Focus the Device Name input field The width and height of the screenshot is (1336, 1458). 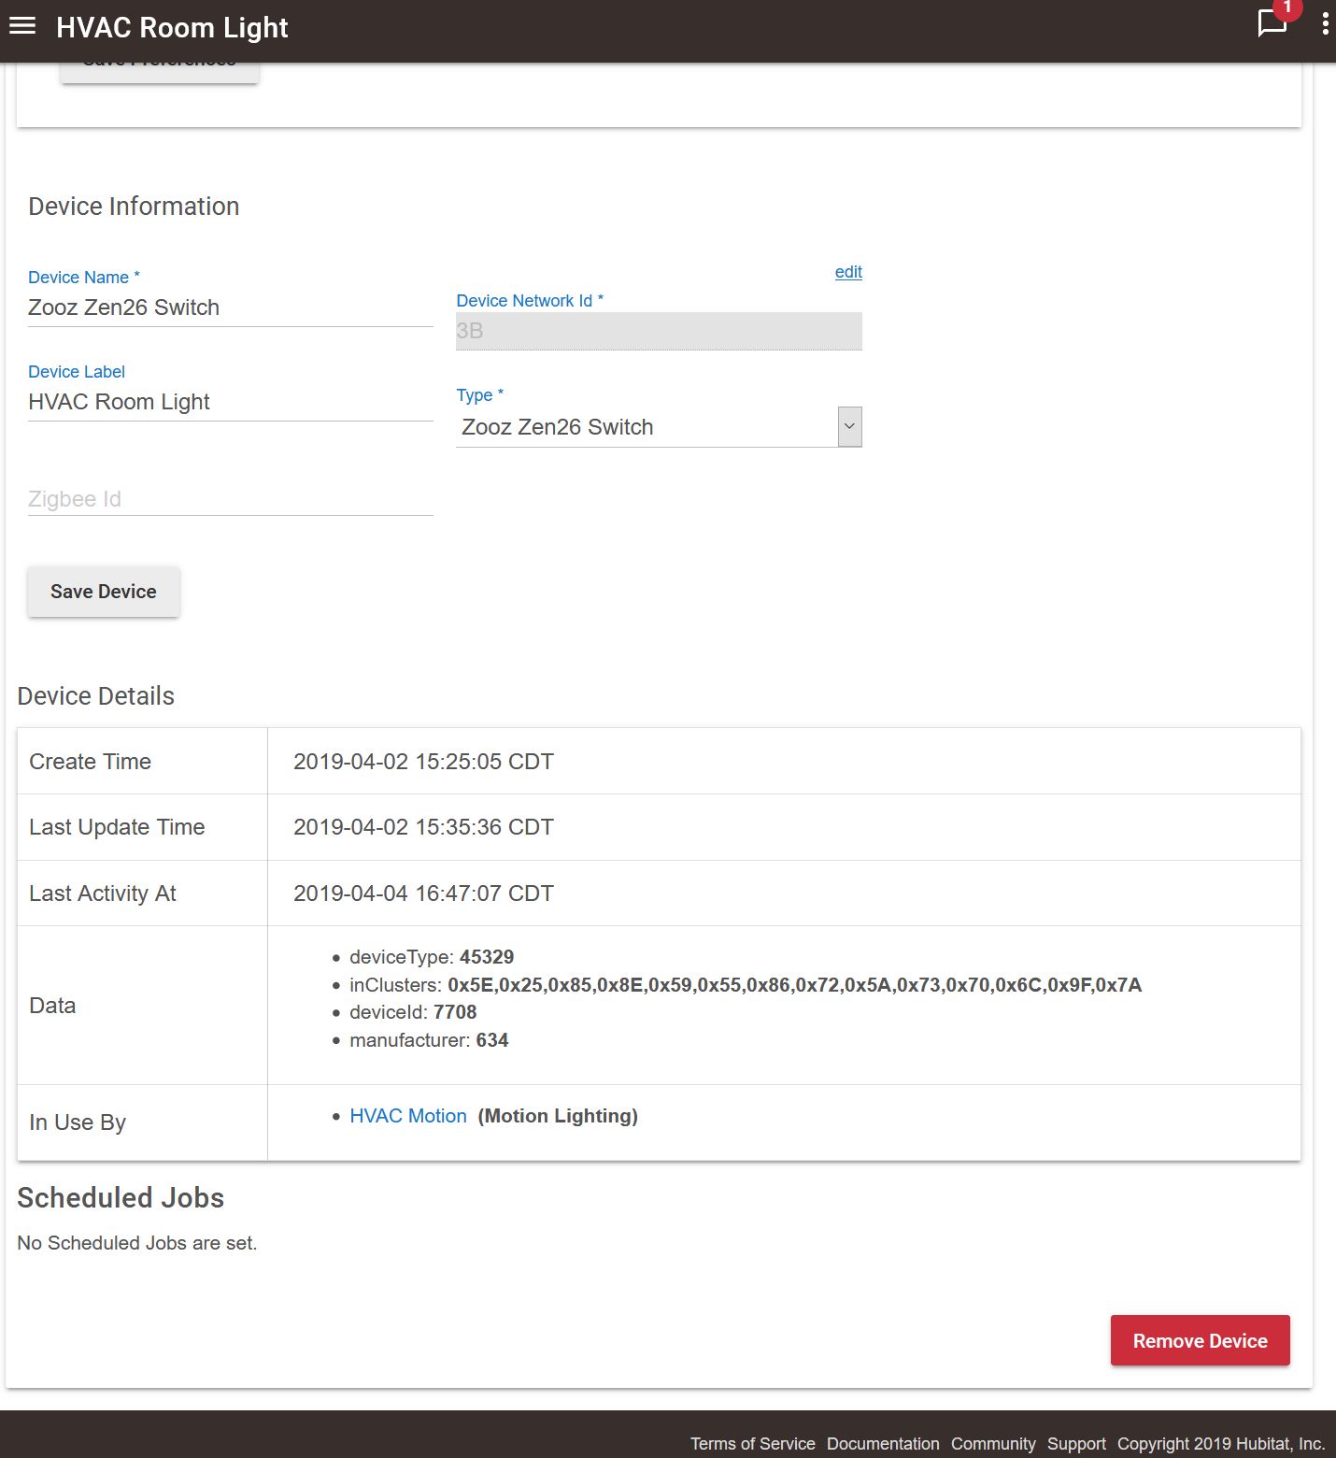(230, 308)
